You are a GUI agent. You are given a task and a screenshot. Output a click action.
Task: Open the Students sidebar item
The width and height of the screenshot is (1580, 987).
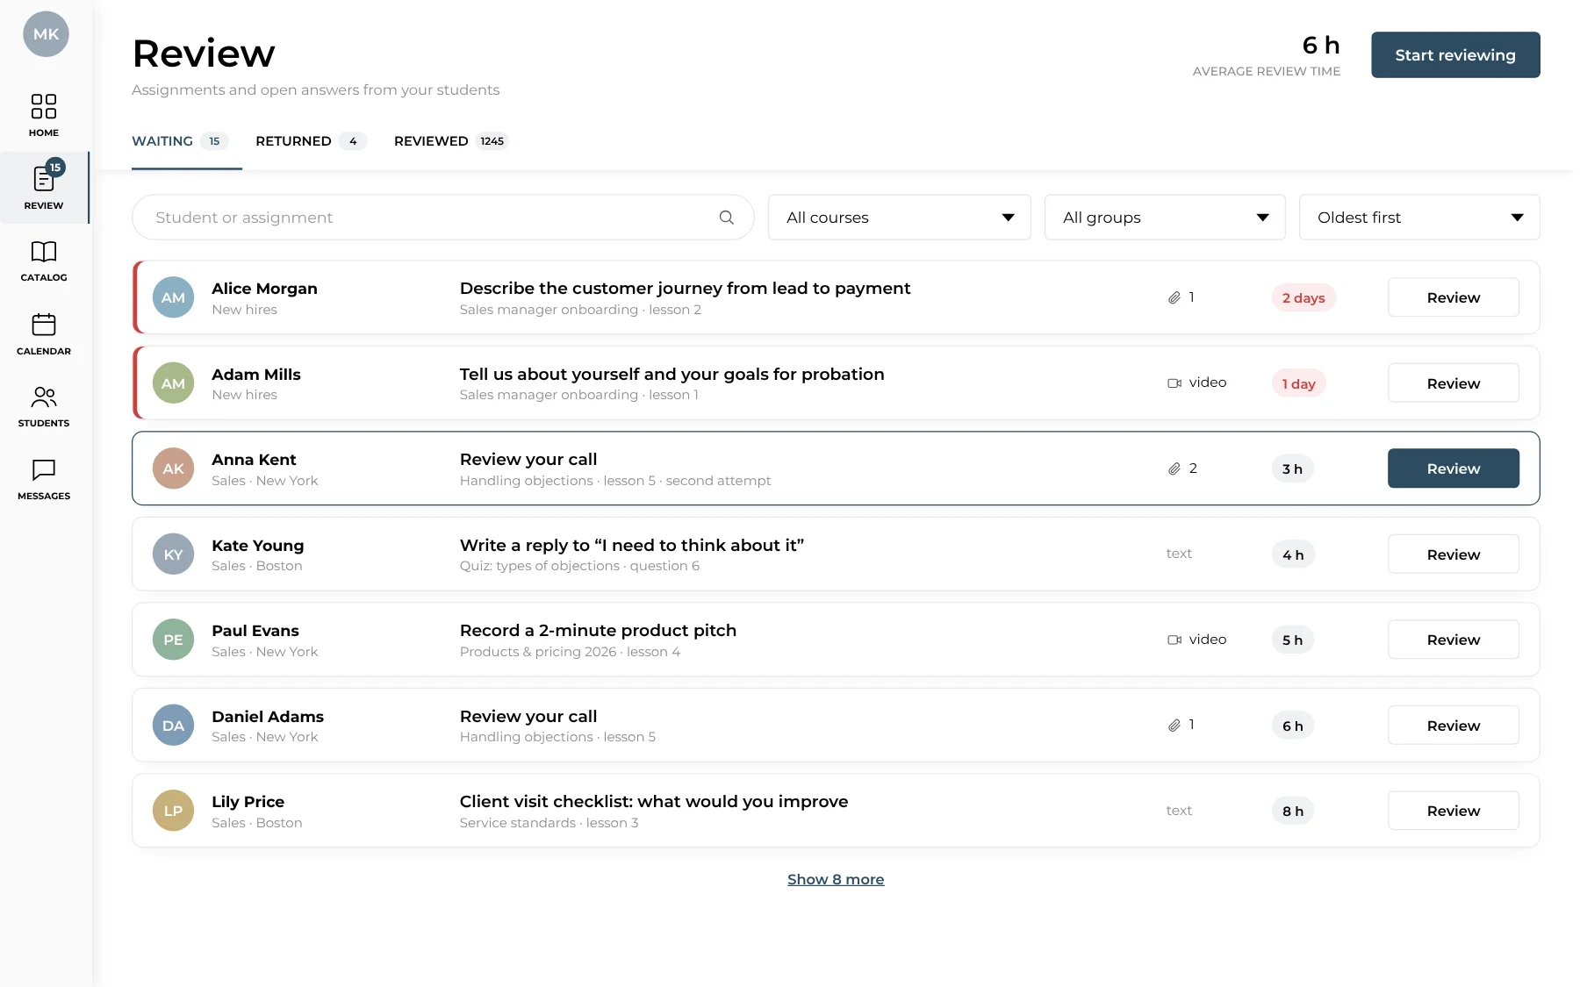coord(44,406)
